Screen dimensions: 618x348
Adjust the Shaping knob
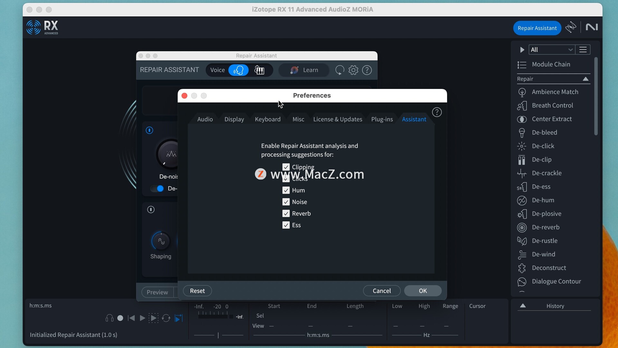[x=161, y=241]
